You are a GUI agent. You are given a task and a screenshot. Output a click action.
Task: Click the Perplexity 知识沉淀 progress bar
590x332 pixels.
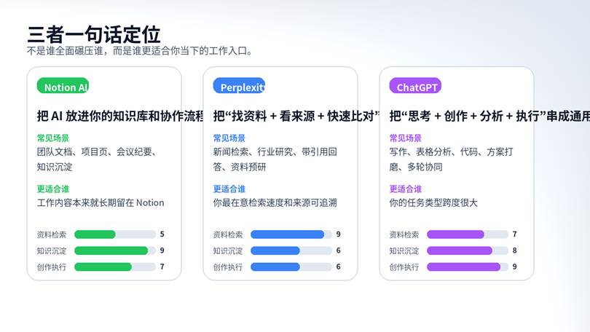coord(291,250)
